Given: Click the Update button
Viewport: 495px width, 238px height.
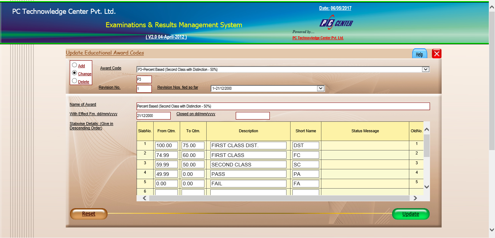Looking at the screenshot, I should [x=411, y=214].
